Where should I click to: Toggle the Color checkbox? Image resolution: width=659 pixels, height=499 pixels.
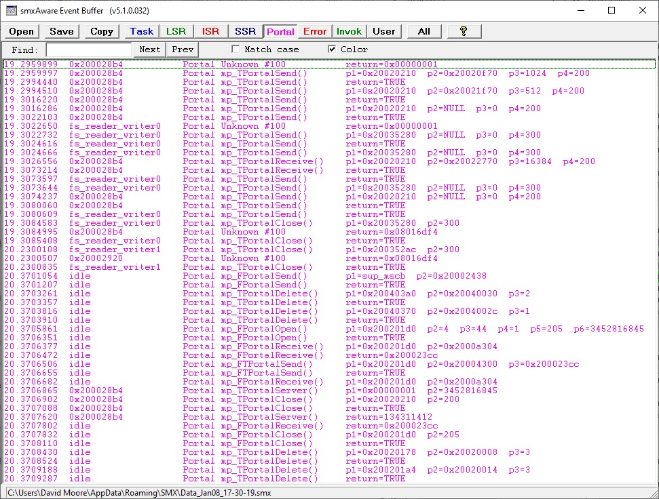(x=332, y=49)
